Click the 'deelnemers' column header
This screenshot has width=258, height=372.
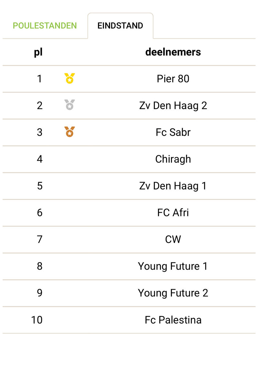point(173,52)
